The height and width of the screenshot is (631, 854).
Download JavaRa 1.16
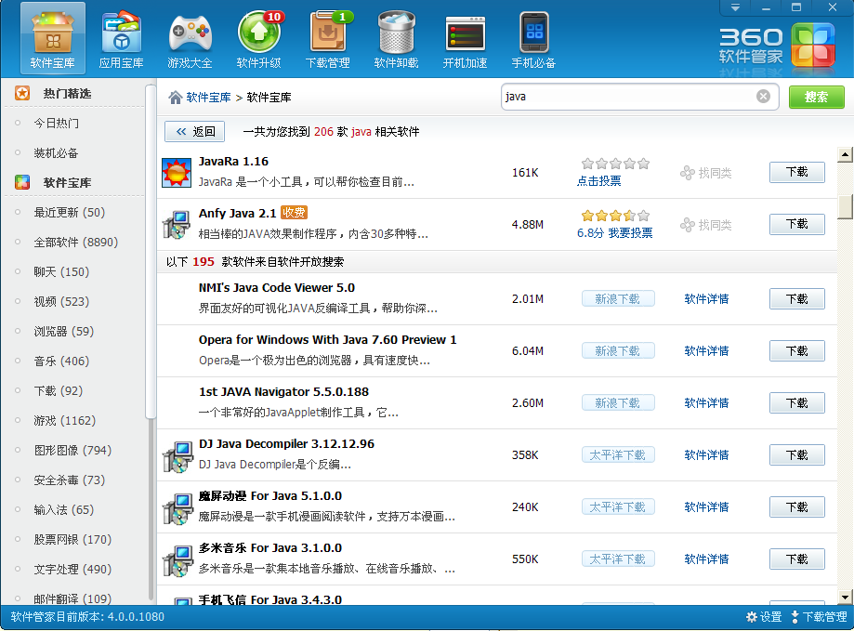(x=796, y=172)
